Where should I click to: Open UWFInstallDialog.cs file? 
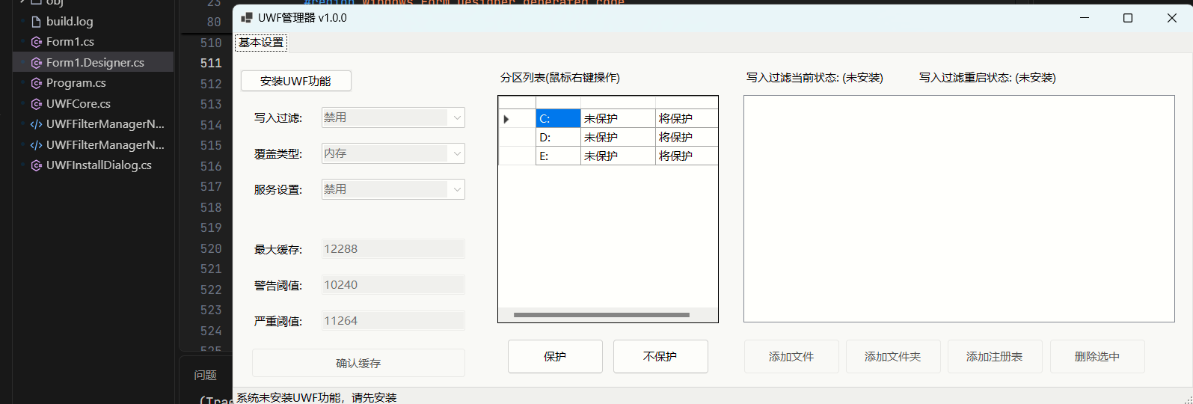(98, 165)
